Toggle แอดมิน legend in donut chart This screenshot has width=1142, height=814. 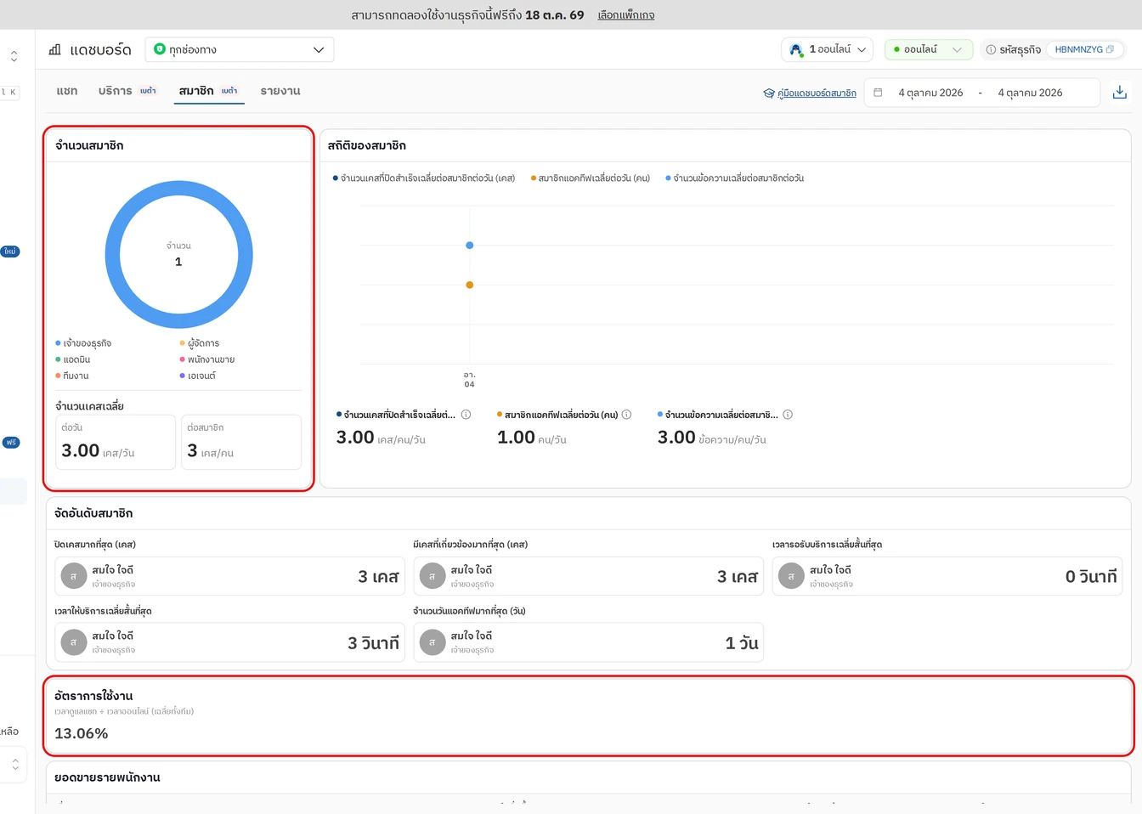point(73,359)
